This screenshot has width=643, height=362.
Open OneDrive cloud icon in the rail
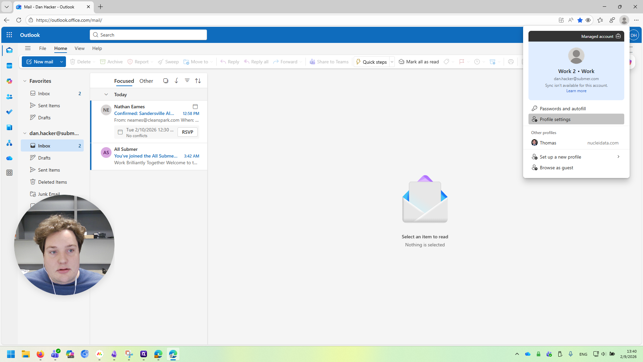pos(9,158)
